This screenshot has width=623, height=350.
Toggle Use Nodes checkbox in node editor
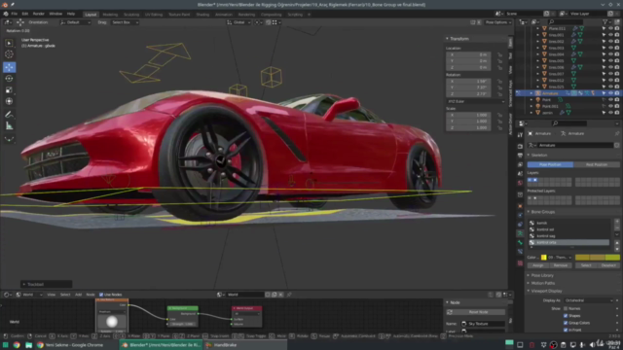101,295
